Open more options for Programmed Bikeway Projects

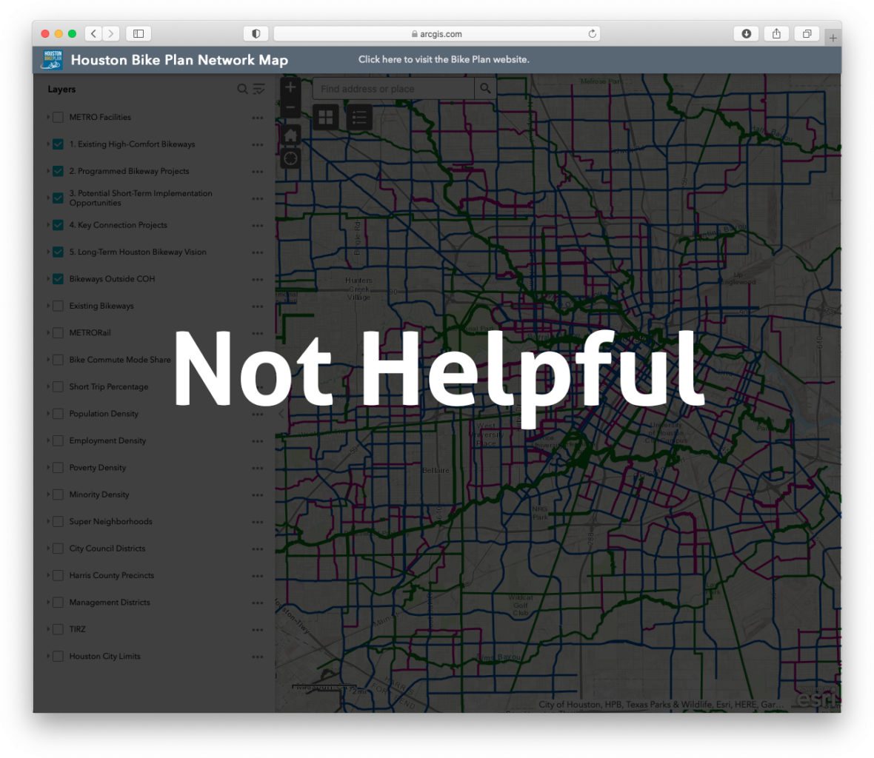(x=258, y=172)
